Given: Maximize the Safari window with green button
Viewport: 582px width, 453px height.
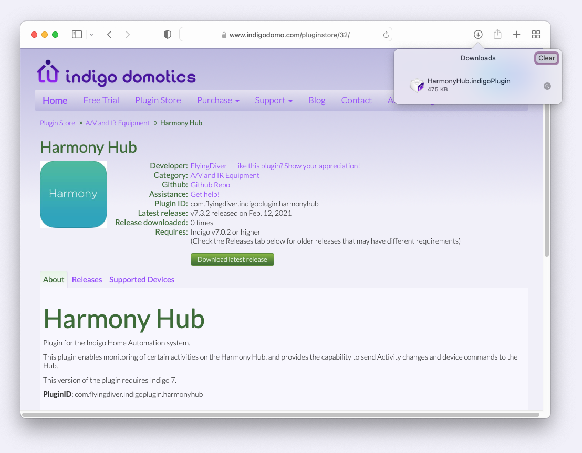Looking at the screenshot, I should pyautogui.click(x=55, y=35).
